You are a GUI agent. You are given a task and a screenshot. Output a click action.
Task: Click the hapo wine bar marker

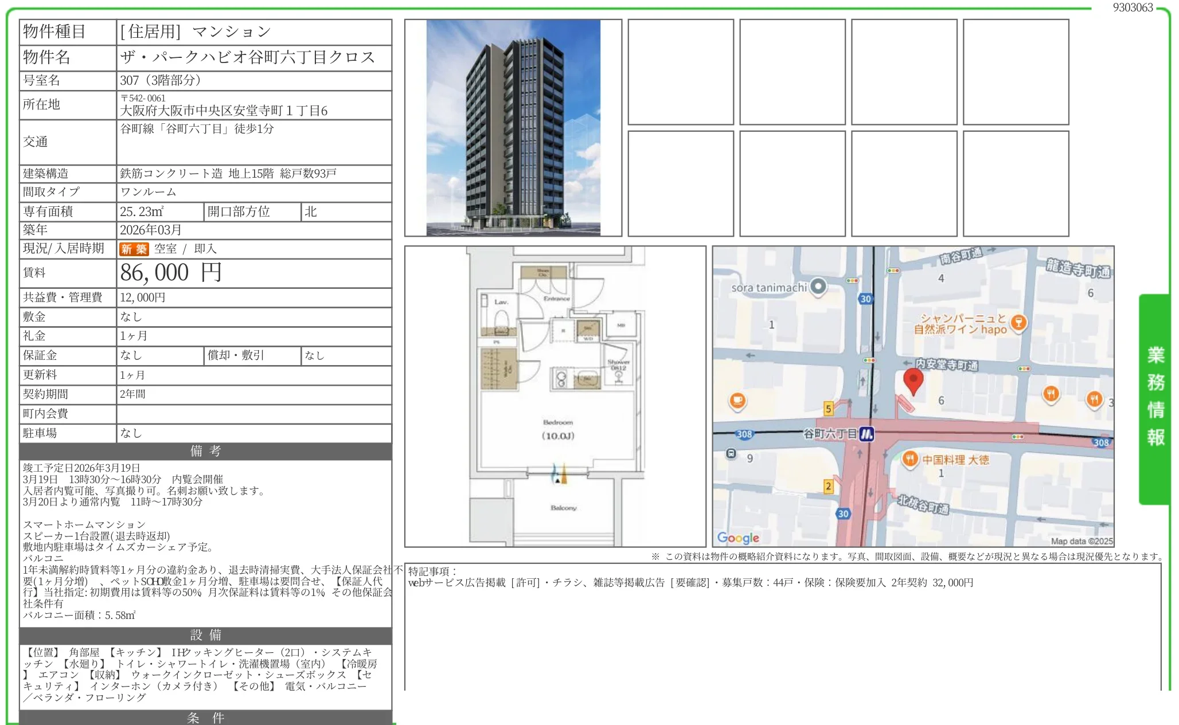click(x=1018, y=322)
